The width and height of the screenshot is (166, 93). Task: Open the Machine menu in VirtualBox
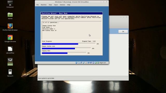[x=44, y=5]
